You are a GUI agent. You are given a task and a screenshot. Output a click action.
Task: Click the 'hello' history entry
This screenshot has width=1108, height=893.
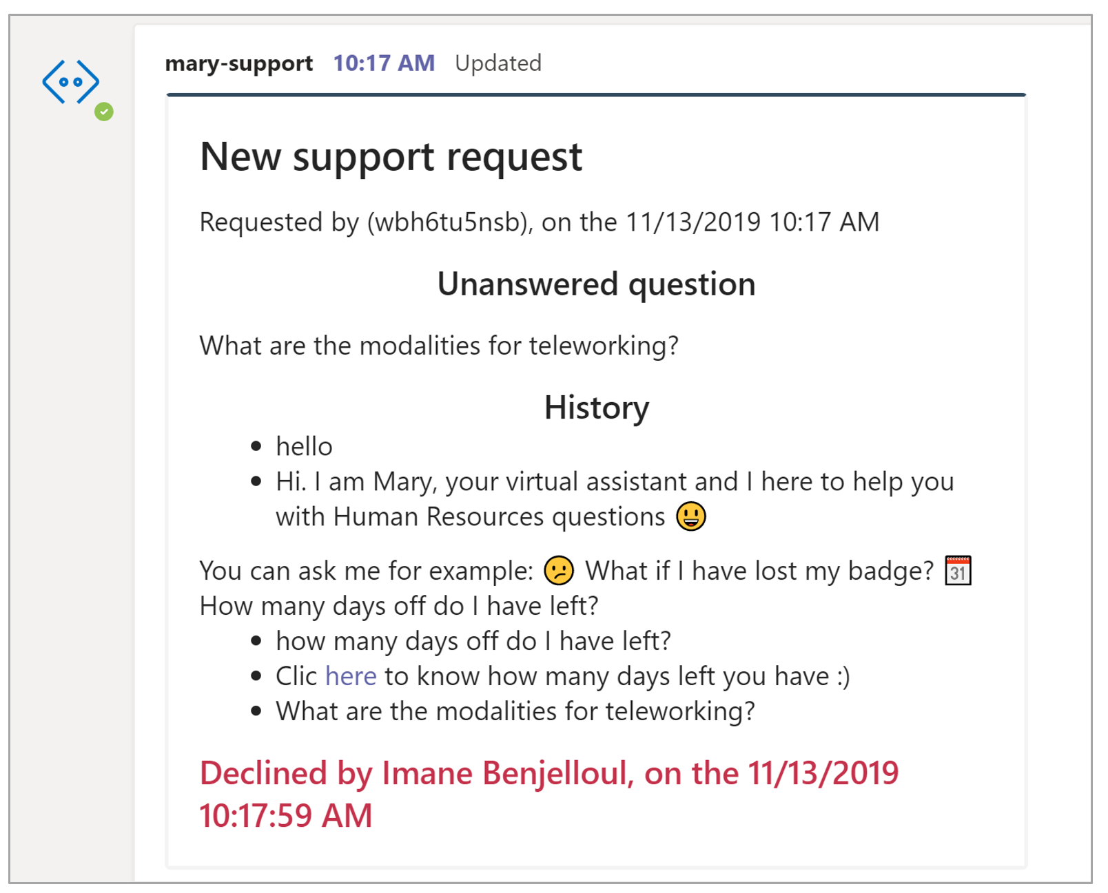(304, 446)
